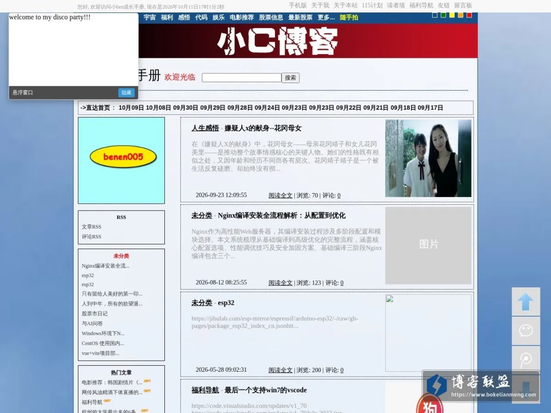Open sidebar link 与AI问答
Viewport: 551px width, 413px height.
click(x=92, y=324)
